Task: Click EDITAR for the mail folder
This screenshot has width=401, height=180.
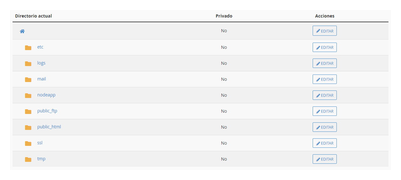Action: tap(325, 79)
